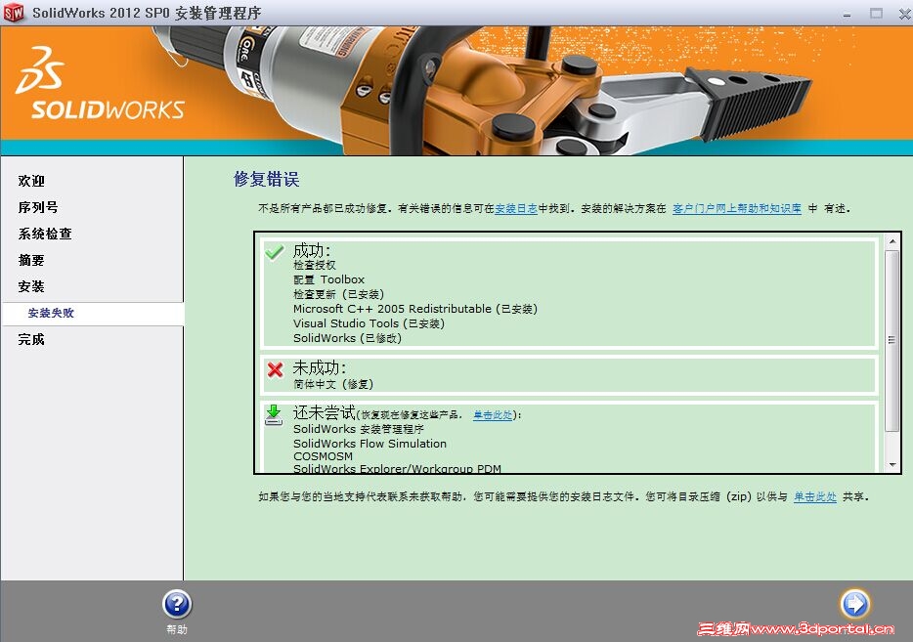
Task: Select 系统检查 step in sidebar
Action: (x=45, y=234)
